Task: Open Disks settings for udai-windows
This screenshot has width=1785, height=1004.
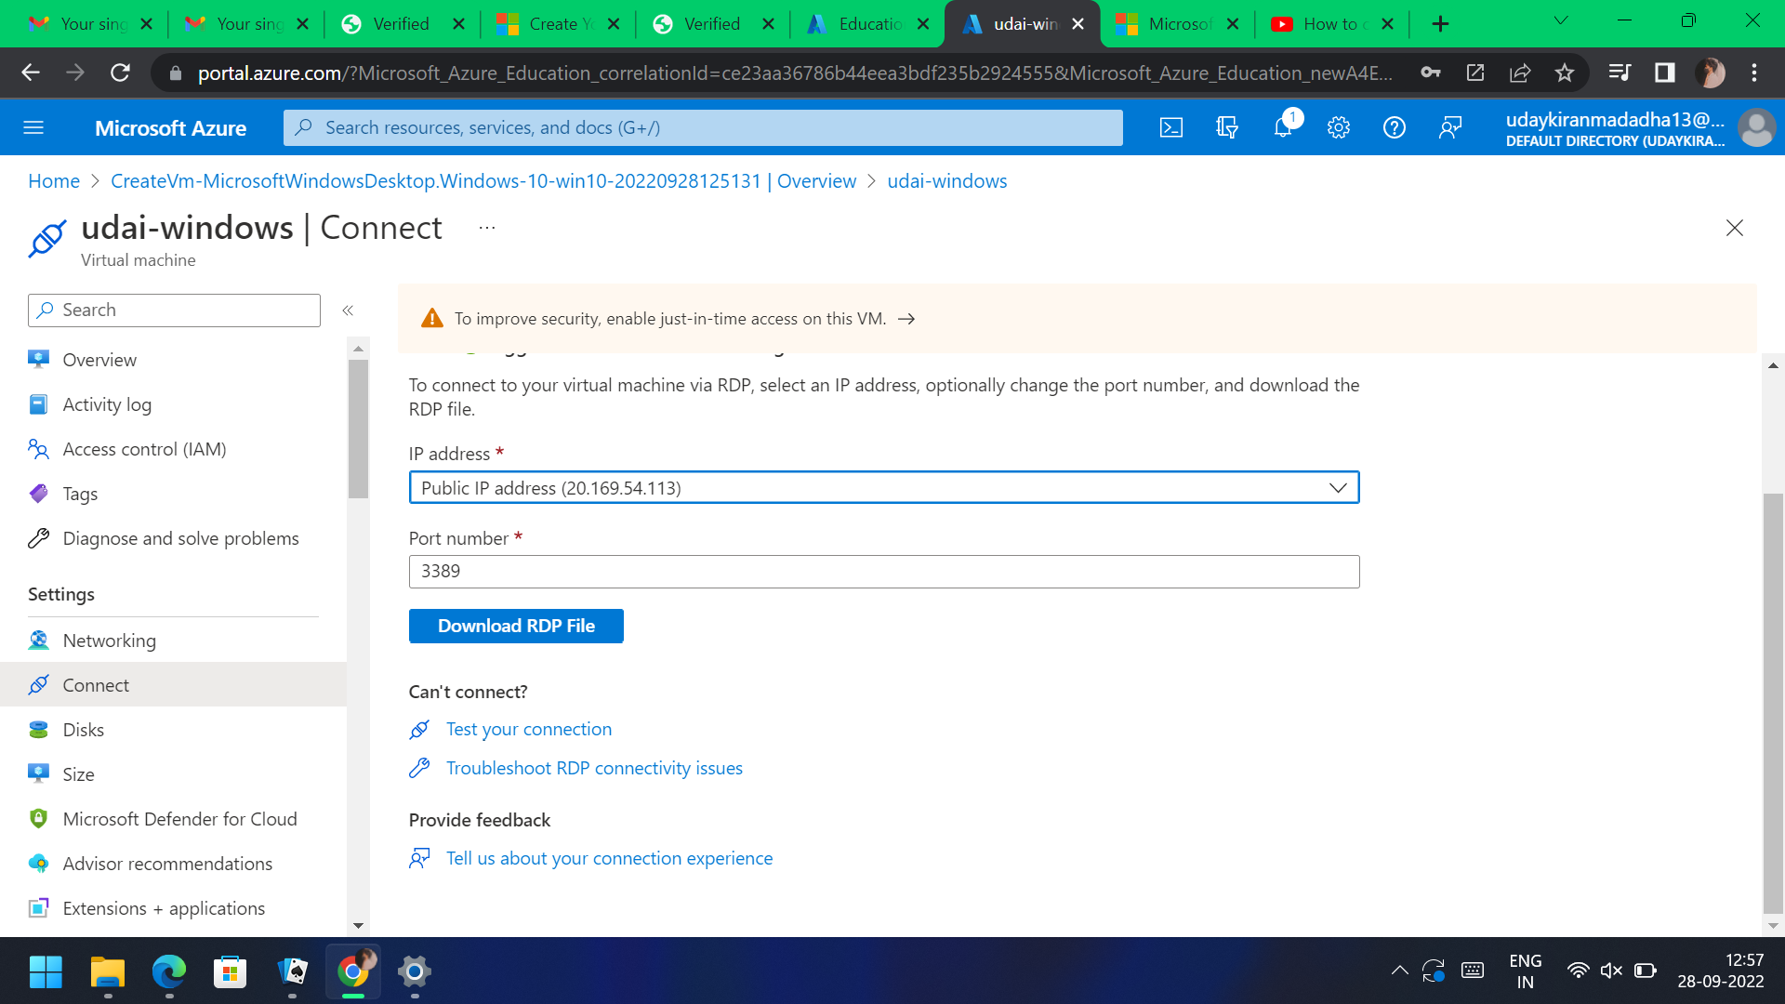Action: tap(84, 729)
